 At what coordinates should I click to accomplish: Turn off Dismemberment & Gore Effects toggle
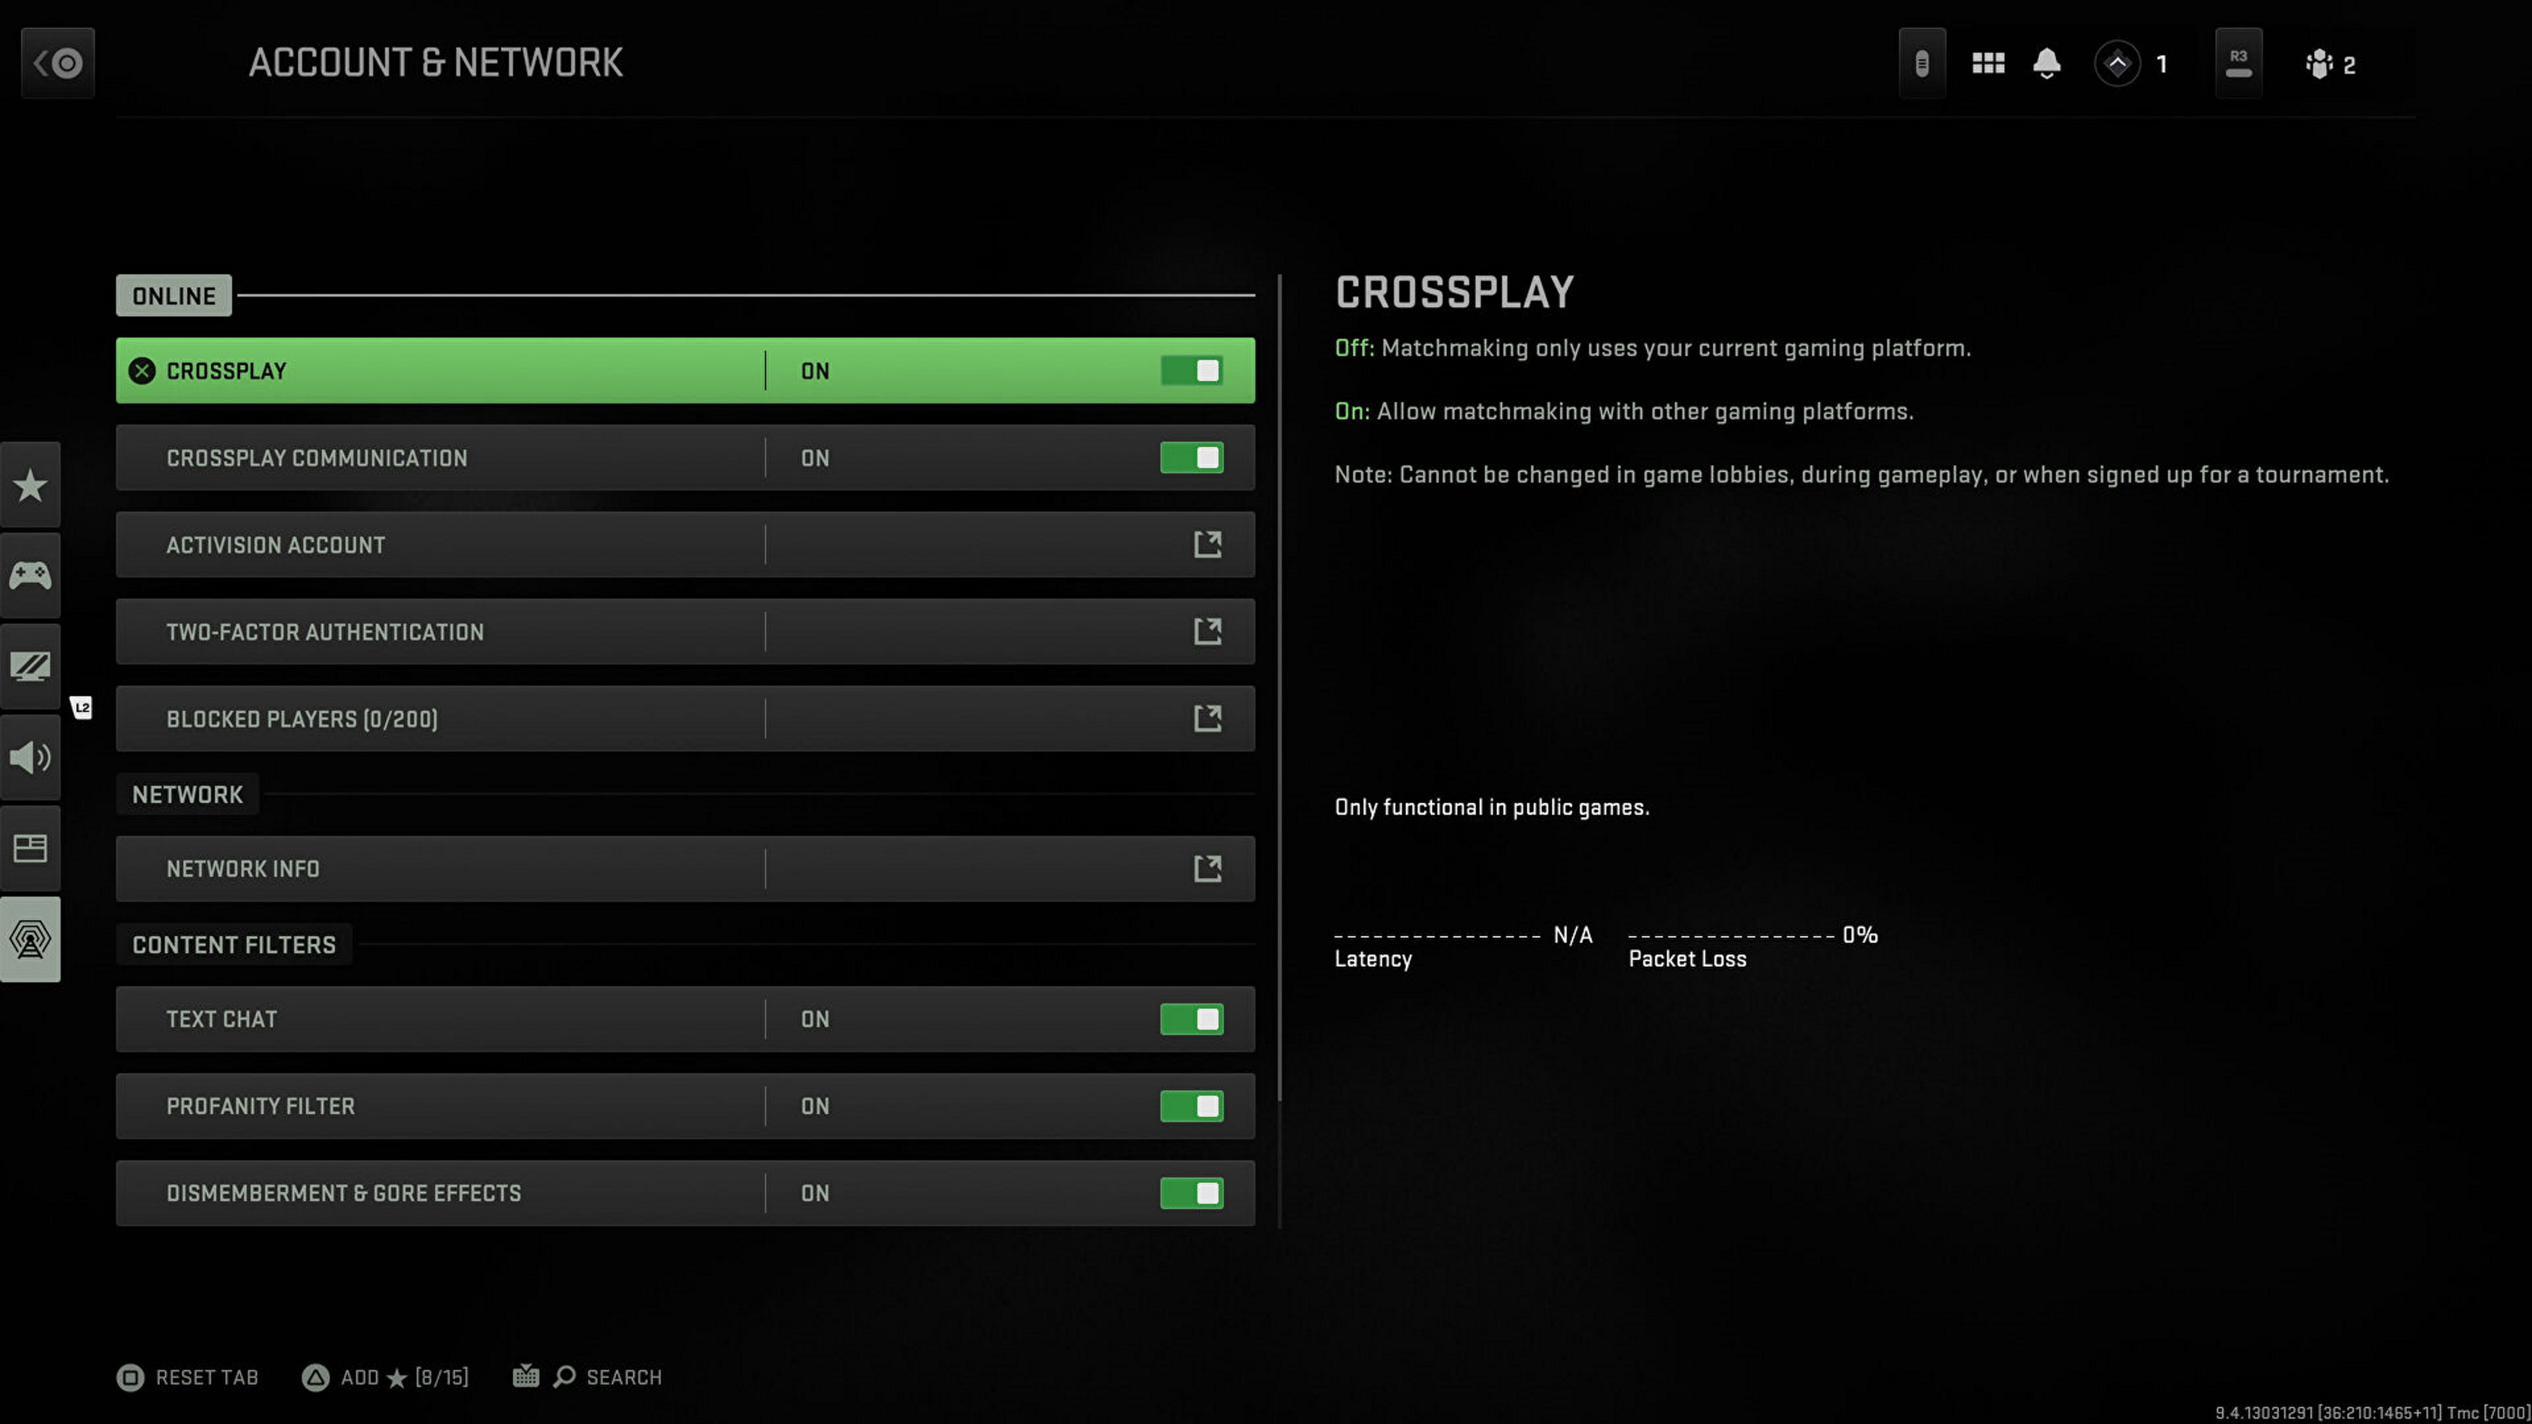(1191, 1193)
